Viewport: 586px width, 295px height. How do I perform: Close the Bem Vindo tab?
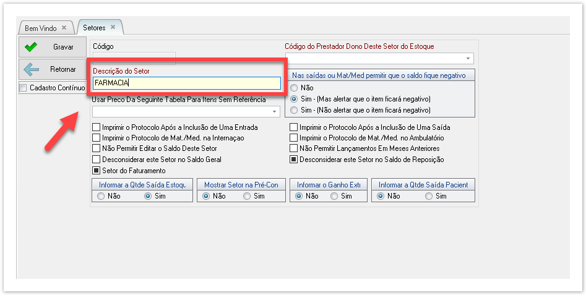pos(64,28)
